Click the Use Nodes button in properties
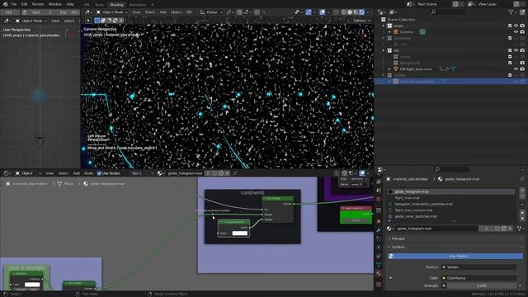The height and width of the screenshot is (297, 528). tap(455, 257)
